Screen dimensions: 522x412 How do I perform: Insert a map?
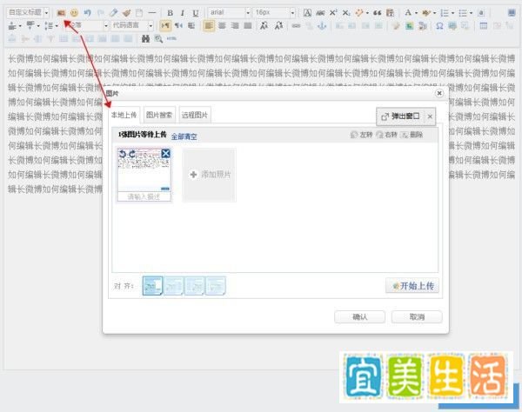tap(410, 25)
